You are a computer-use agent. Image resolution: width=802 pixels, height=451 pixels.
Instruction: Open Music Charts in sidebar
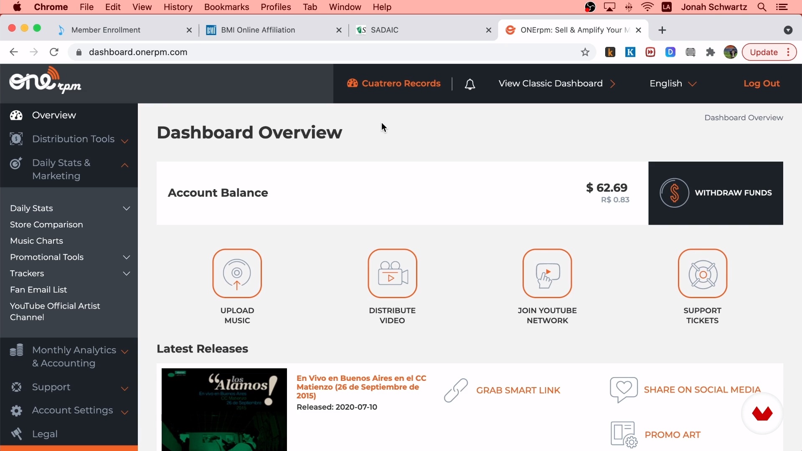36,241
